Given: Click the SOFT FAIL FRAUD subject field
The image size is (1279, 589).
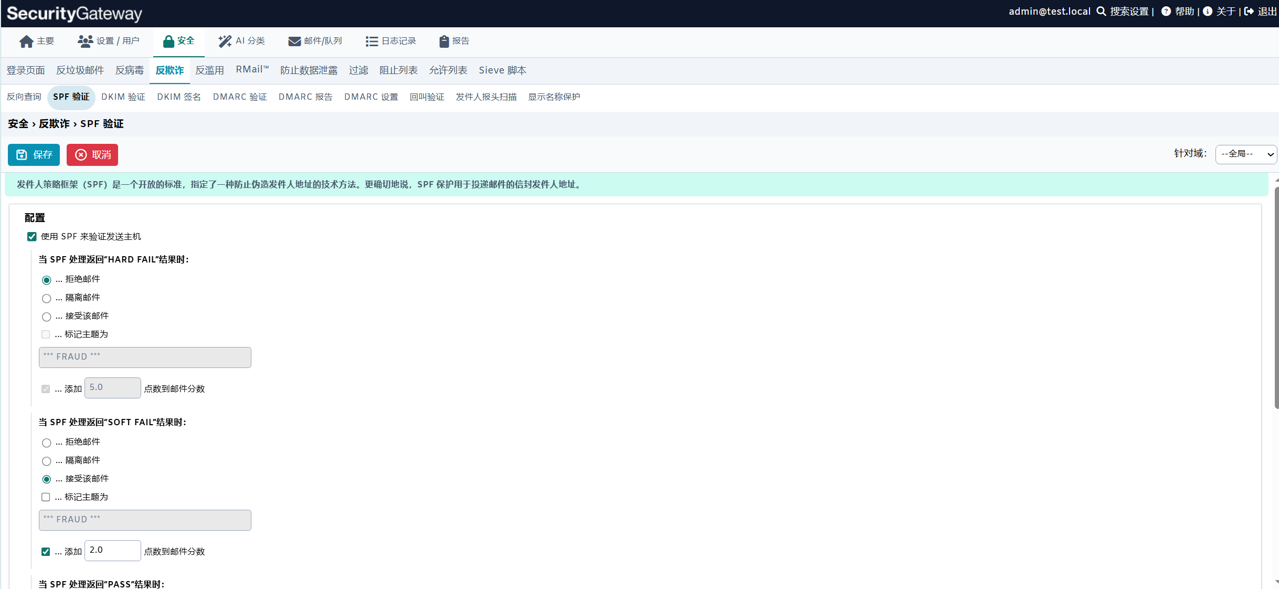Looking at the screenshot, I should 145,520.
